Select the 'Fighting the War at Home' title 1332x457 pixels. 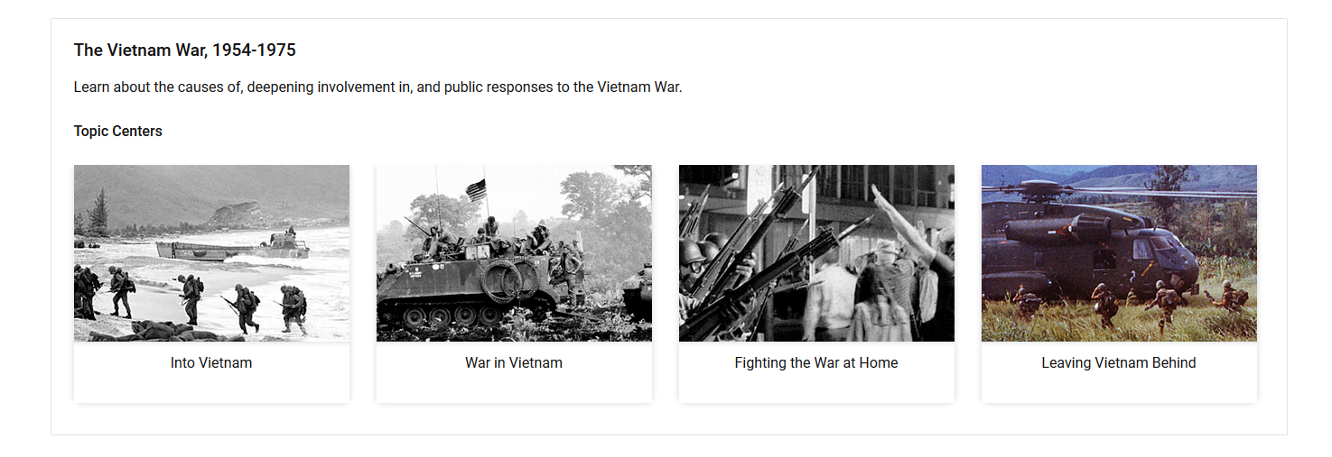(x=816, y=363)
